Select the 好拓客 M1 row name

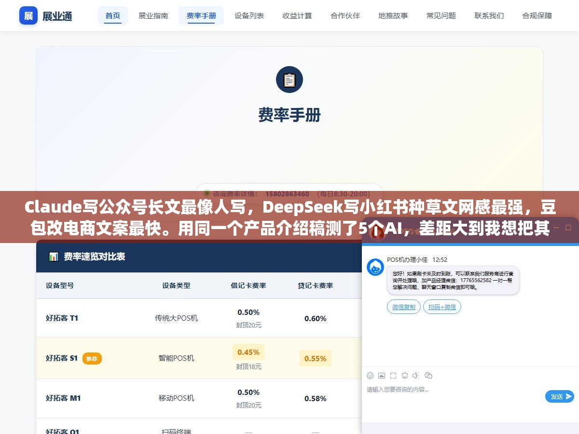[x=63, y=398]
